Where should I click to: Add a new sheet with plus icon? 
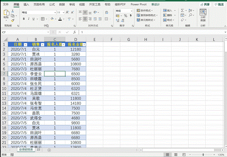tap(49, 150)
